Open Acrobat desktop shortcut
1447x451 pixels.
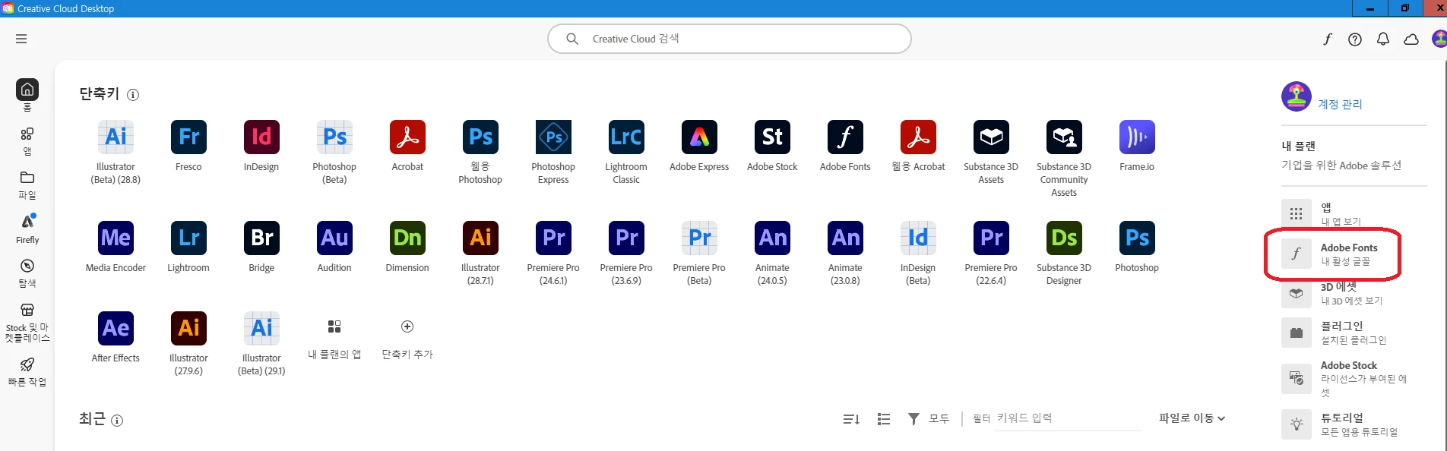(x=407, y=137)
